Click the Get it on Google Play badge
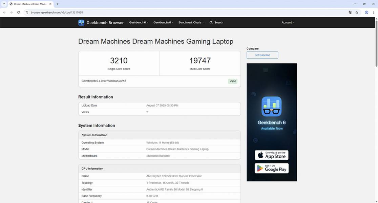Screen dimensions: 378x203 pyautogui.click(x=271, y=168)
